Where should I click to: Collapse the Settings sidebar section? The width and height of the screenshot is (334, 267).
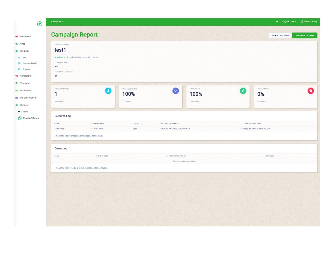(x=42, y=105)
